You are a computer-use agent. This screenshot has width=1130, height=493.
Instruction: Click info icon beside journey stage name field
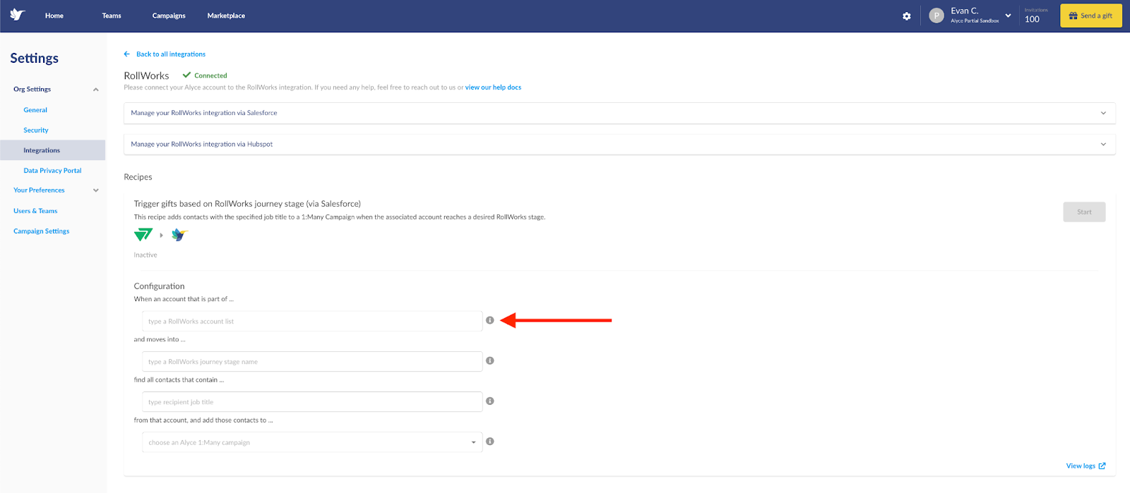tap(490, 360)
